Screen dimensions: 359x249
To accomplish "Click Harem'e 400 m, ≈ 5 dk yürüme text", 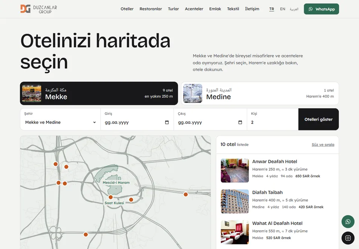I will point(280,200).
